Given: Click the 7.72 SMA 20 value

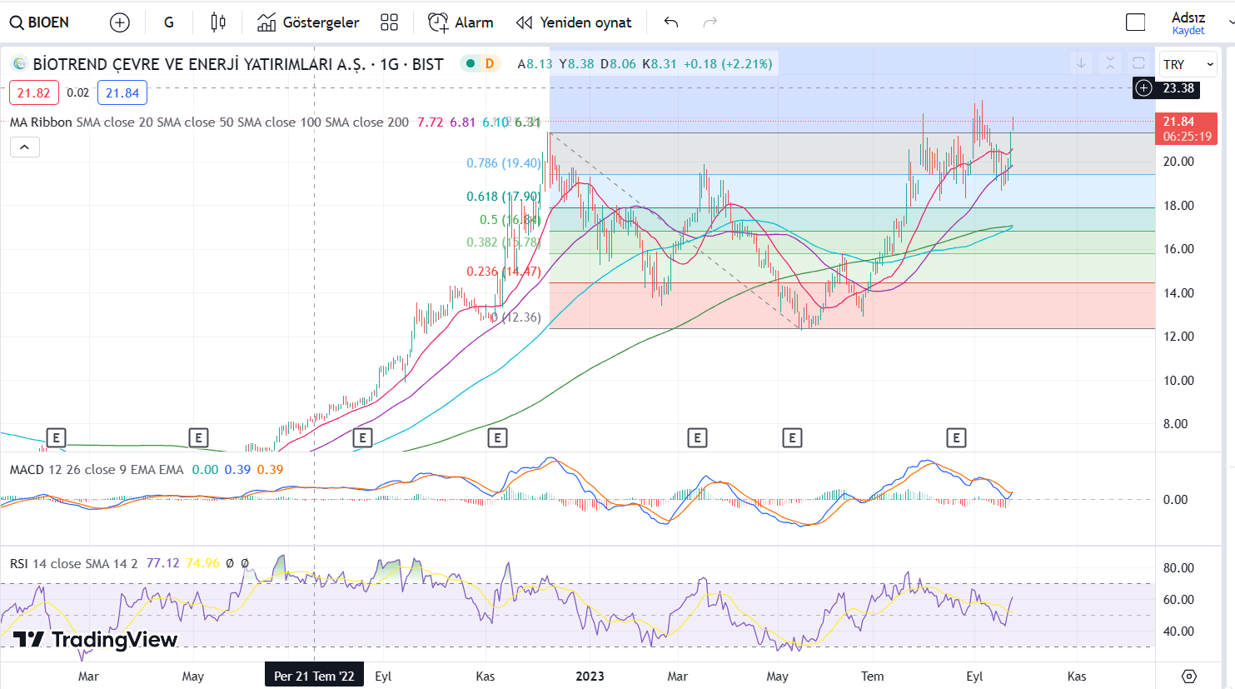Looking at the screenshot, I should coord(431,122).
